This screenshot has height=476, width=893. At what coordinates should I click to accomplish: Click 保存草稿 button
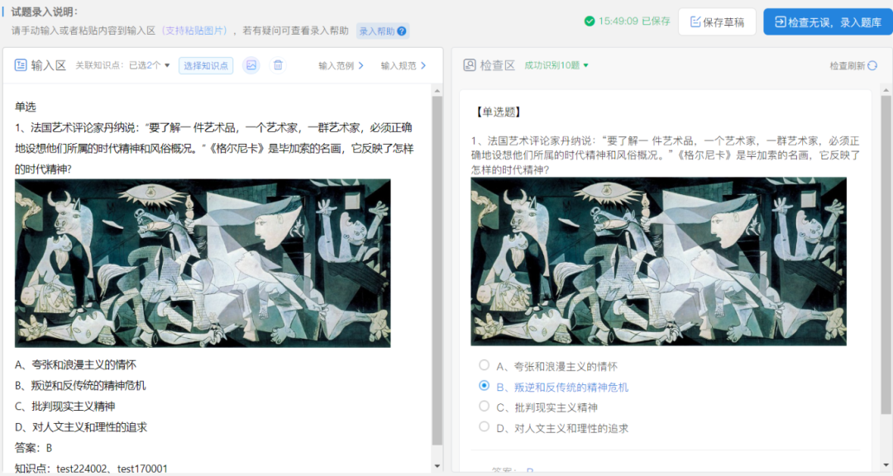tap(717, 21)
